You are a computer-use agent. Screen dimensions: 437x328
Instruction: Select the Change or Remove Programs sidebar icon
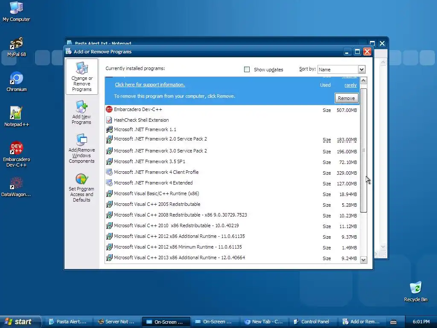(x=82, y=76)
